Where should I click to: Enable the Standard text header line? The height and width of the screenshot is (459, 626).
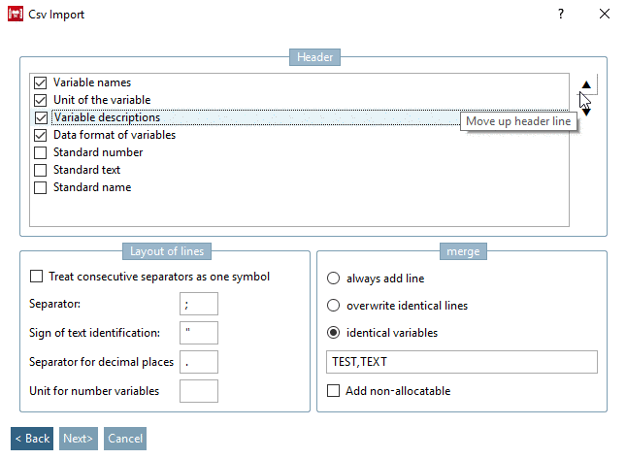(41, 170)
